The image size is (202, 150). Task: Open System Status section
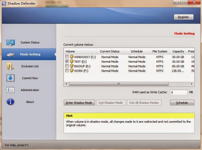[x=29, y=42]
